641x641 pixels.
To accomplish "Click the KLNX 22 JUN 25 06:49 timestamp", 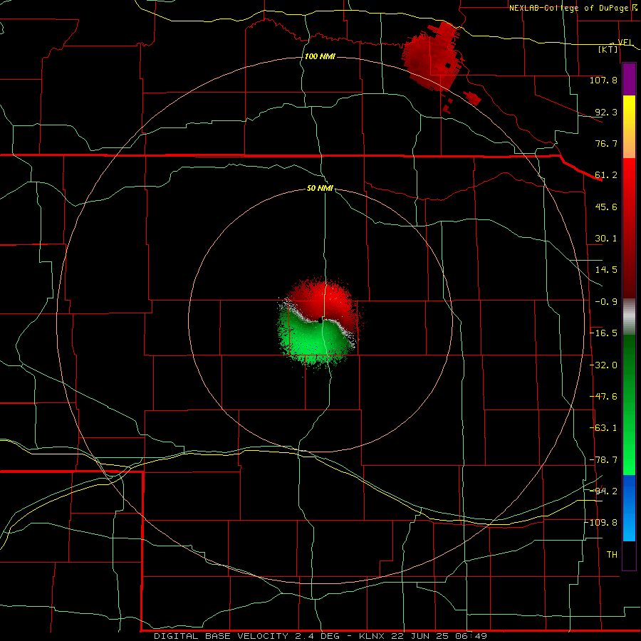I will tap(423, 636).
